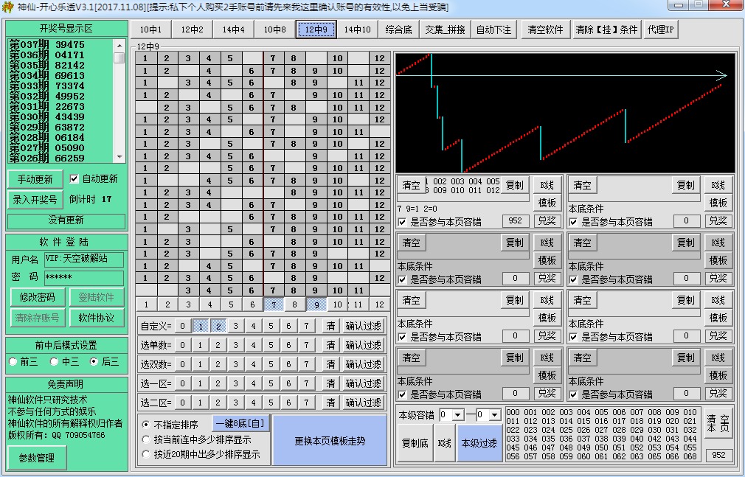Screen dimensions: 745x477
Task: Click the 兑奖 icon in the first panel
Action: click(547, 221)
